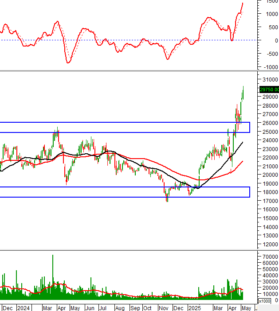The width and height of the screenshot is (279, 311).
Task: Select the 21000 price axis label
Action: pos(270,166)
